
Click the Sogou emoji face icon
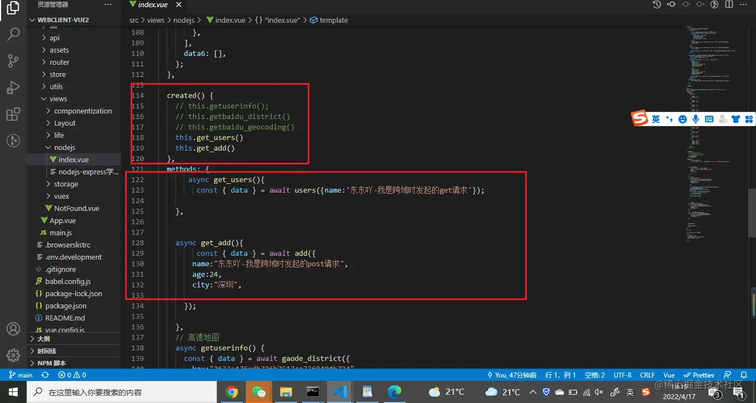pos(682,119)
